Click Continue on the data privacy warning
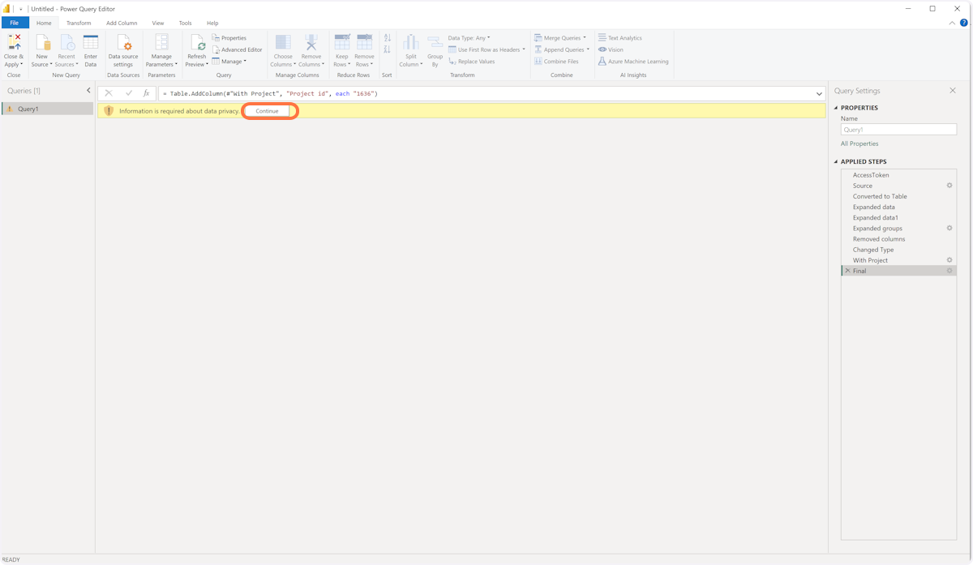The width and height of the screenshot is (973, 565). (x=267, y=111)
